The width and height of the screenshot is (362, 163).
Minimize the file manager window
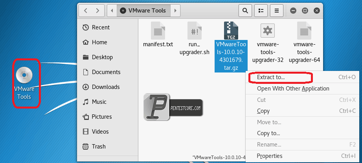[x=293, y=11]
